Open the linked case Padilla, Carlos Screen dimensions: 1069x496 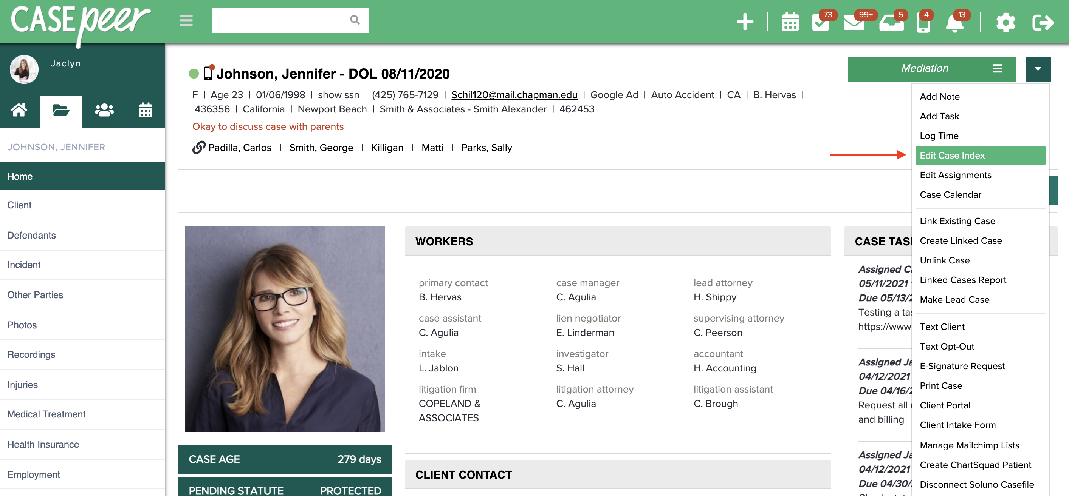point(240,148)
